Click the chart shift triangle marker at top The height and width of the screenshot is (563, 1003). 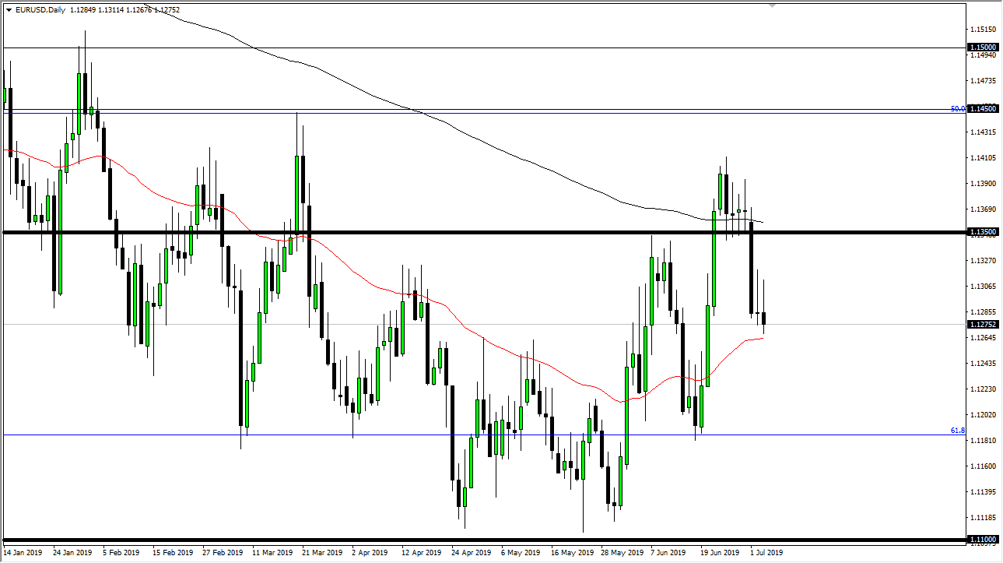click(x=772, y=5)
